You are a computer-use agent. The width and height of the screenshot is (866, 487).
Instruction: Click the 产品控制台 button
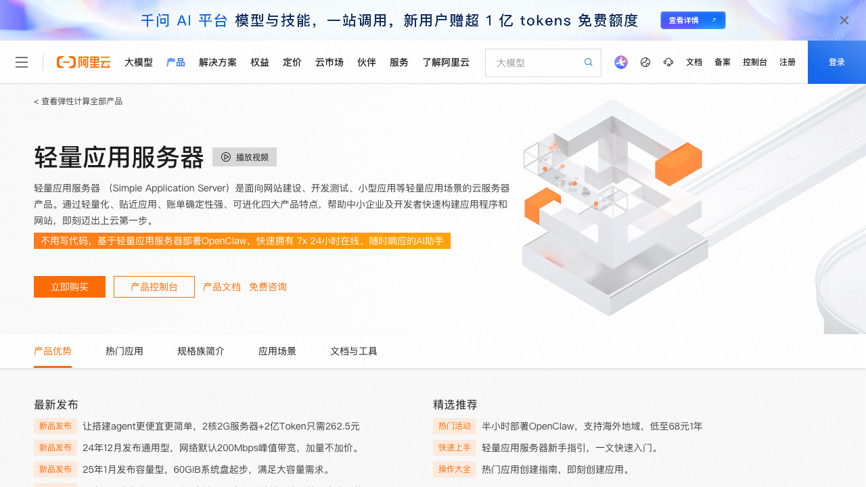tap(154, 287)
